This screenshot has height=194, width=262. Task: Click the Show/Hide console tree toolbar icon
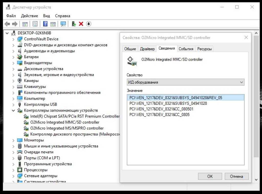coord(25,24)
